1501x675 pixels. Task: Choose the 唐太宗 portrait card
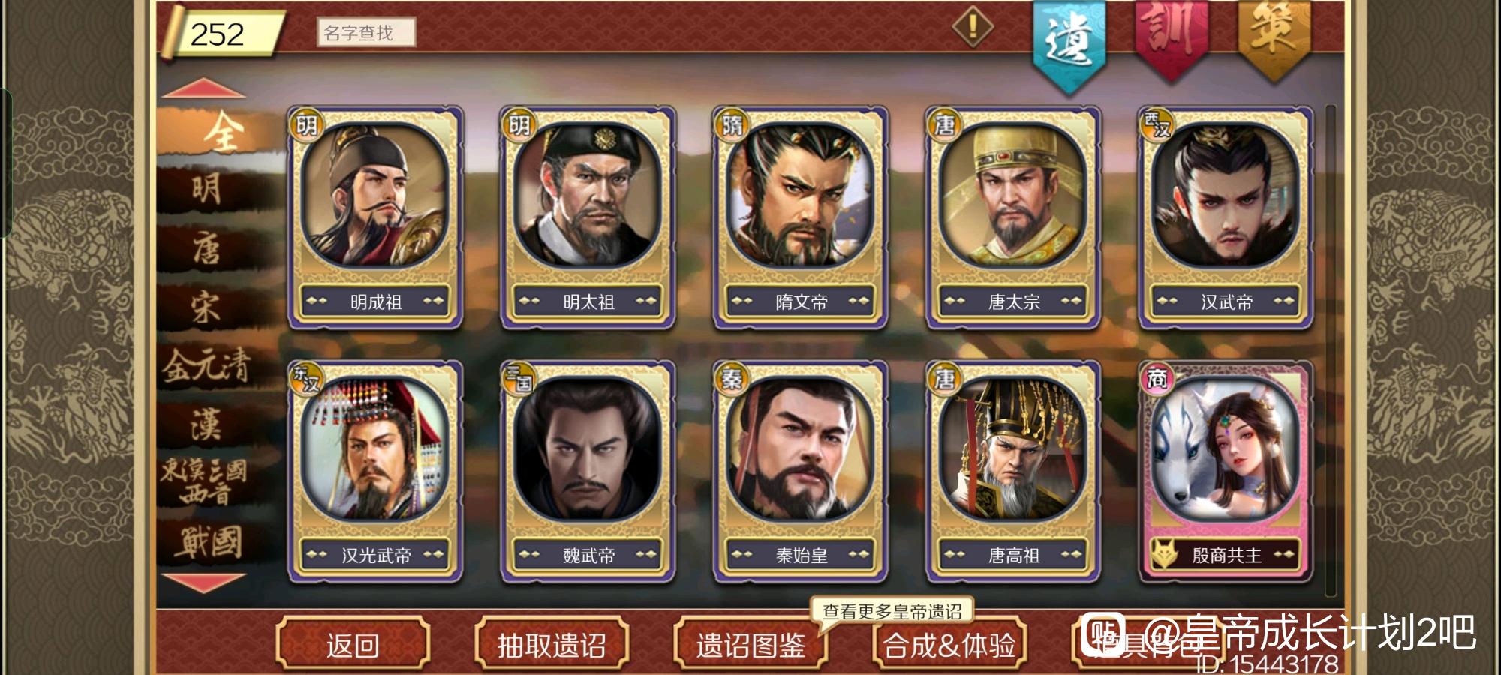[x=1013, y=217]
